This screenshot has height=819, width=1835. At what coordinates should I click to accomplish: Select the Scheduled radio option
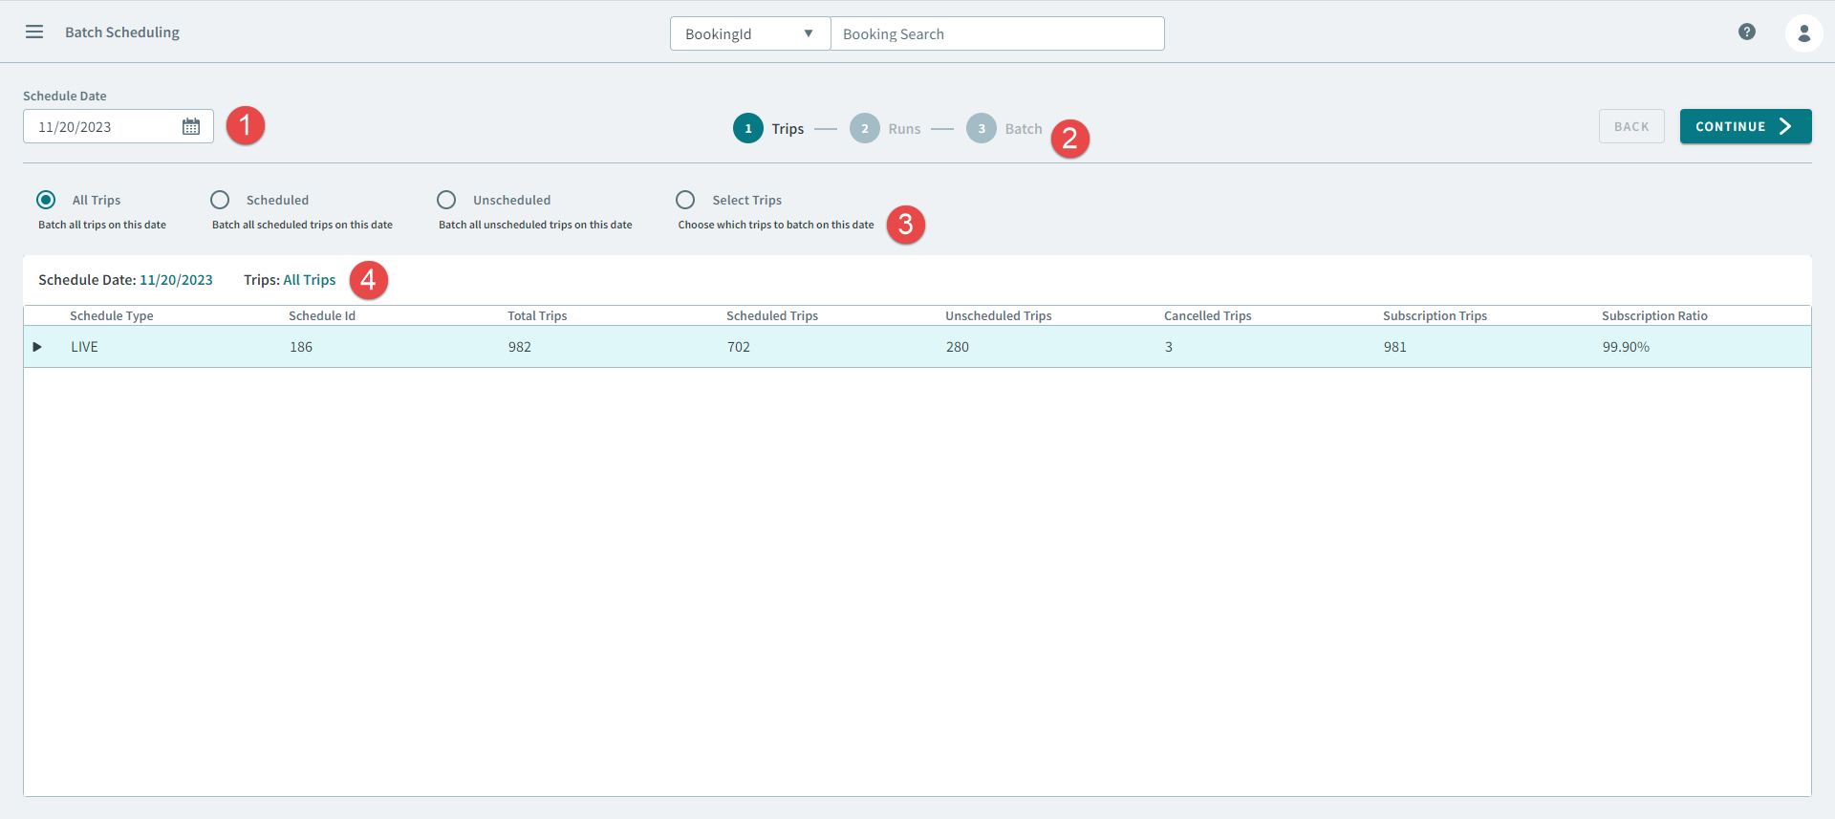click(x=220, y=200)
